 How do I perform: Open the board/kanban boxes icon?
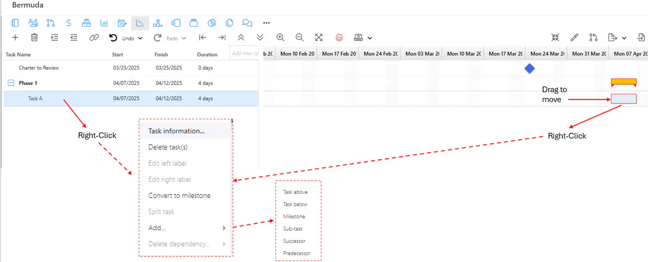[x=87, y=23]
